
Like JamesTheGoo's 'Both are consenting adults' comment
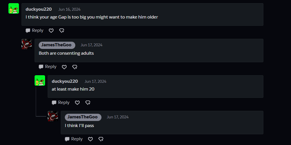click(x=64, y=67)
